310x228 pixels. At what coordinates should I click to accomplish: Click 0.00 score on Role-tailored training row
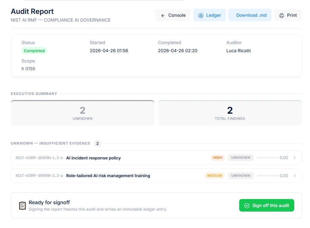click(x=284, y=176)
